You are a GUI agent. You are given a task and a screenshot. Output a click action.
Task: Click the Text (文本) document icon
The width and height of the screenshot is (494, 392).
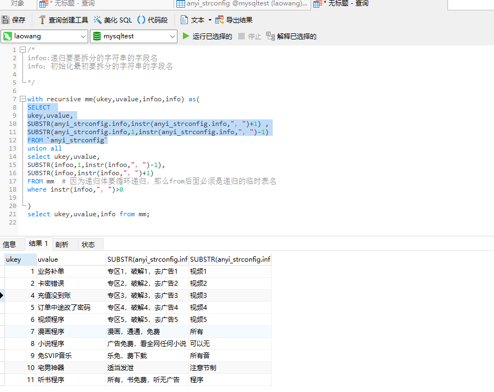pos(184,20)
